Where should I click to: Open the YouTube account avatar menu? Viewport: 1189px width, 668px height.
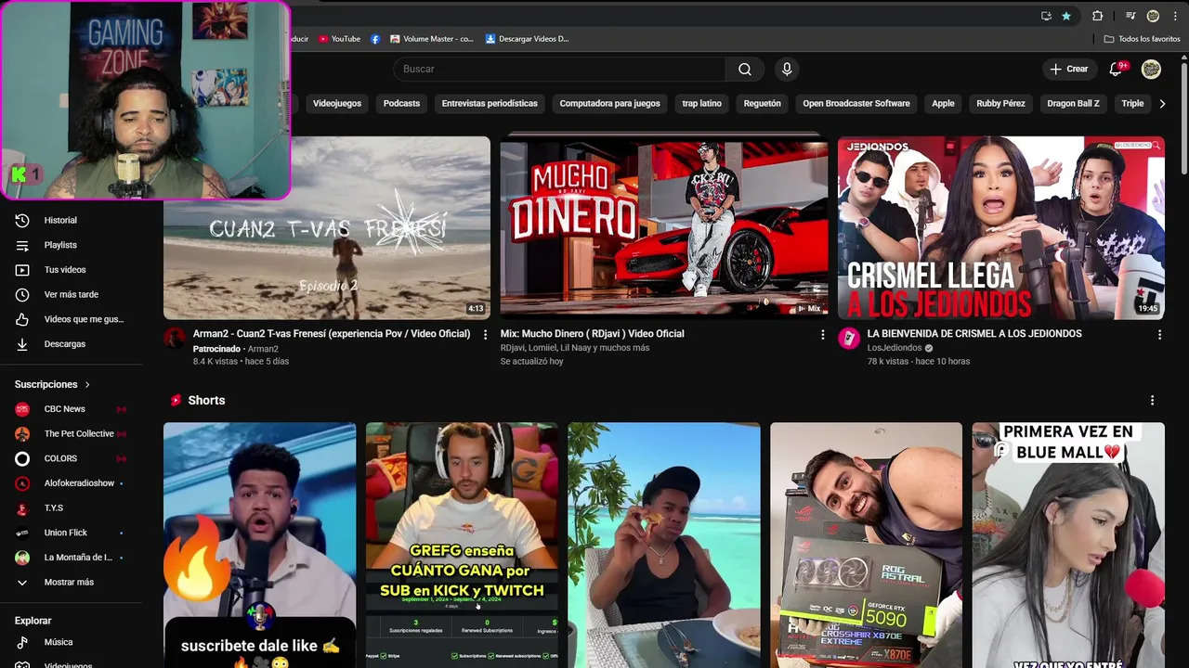(x=1151, y=69)
